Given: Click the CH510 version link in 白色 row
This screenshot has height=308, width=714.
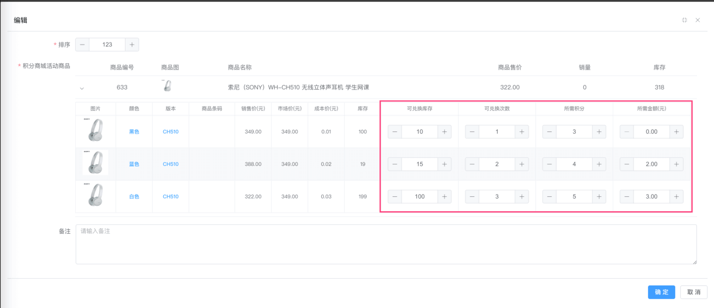Looking at the screenshot, I should (170, 197).
